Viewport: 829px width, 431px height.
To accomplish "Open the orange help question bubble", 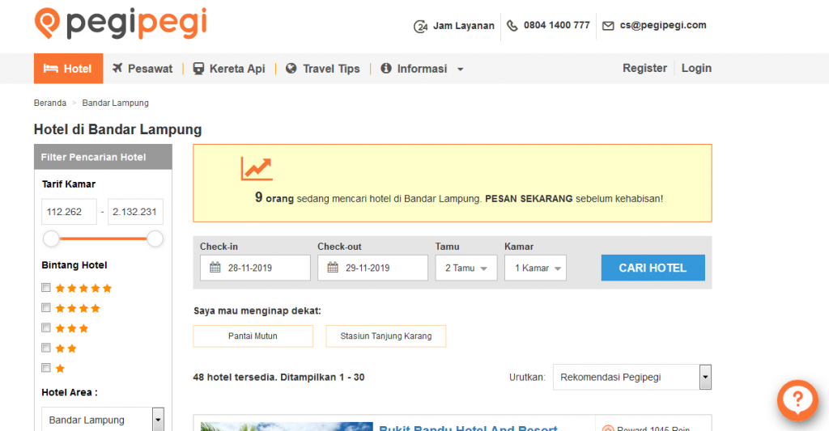I will pos(797,399).
